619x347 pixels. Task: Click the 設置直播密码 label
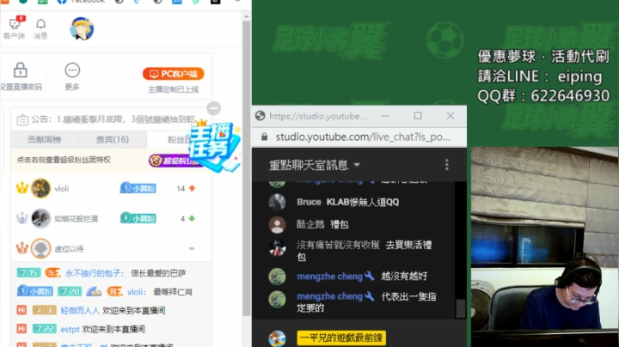point(21,87)
